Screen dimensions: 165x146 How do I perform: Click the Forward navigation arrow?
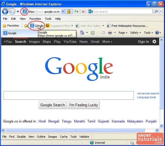click(x=12, y=12)
